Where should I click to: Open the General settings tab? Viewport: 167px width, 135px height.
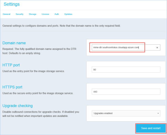click(6, 14)
